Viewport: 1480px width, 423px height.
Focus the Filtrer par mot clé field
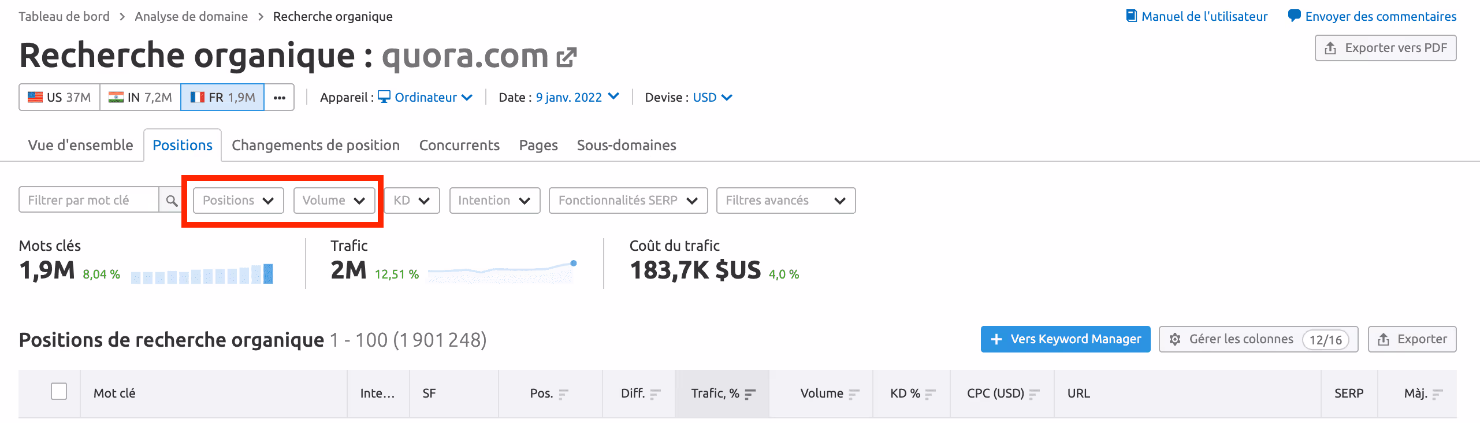(88, 200)
